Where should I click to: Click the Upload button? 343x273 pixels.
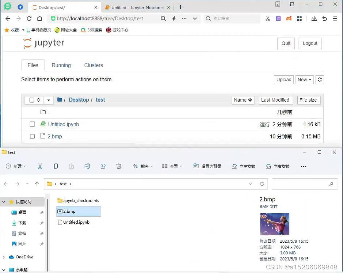[284, 80]
